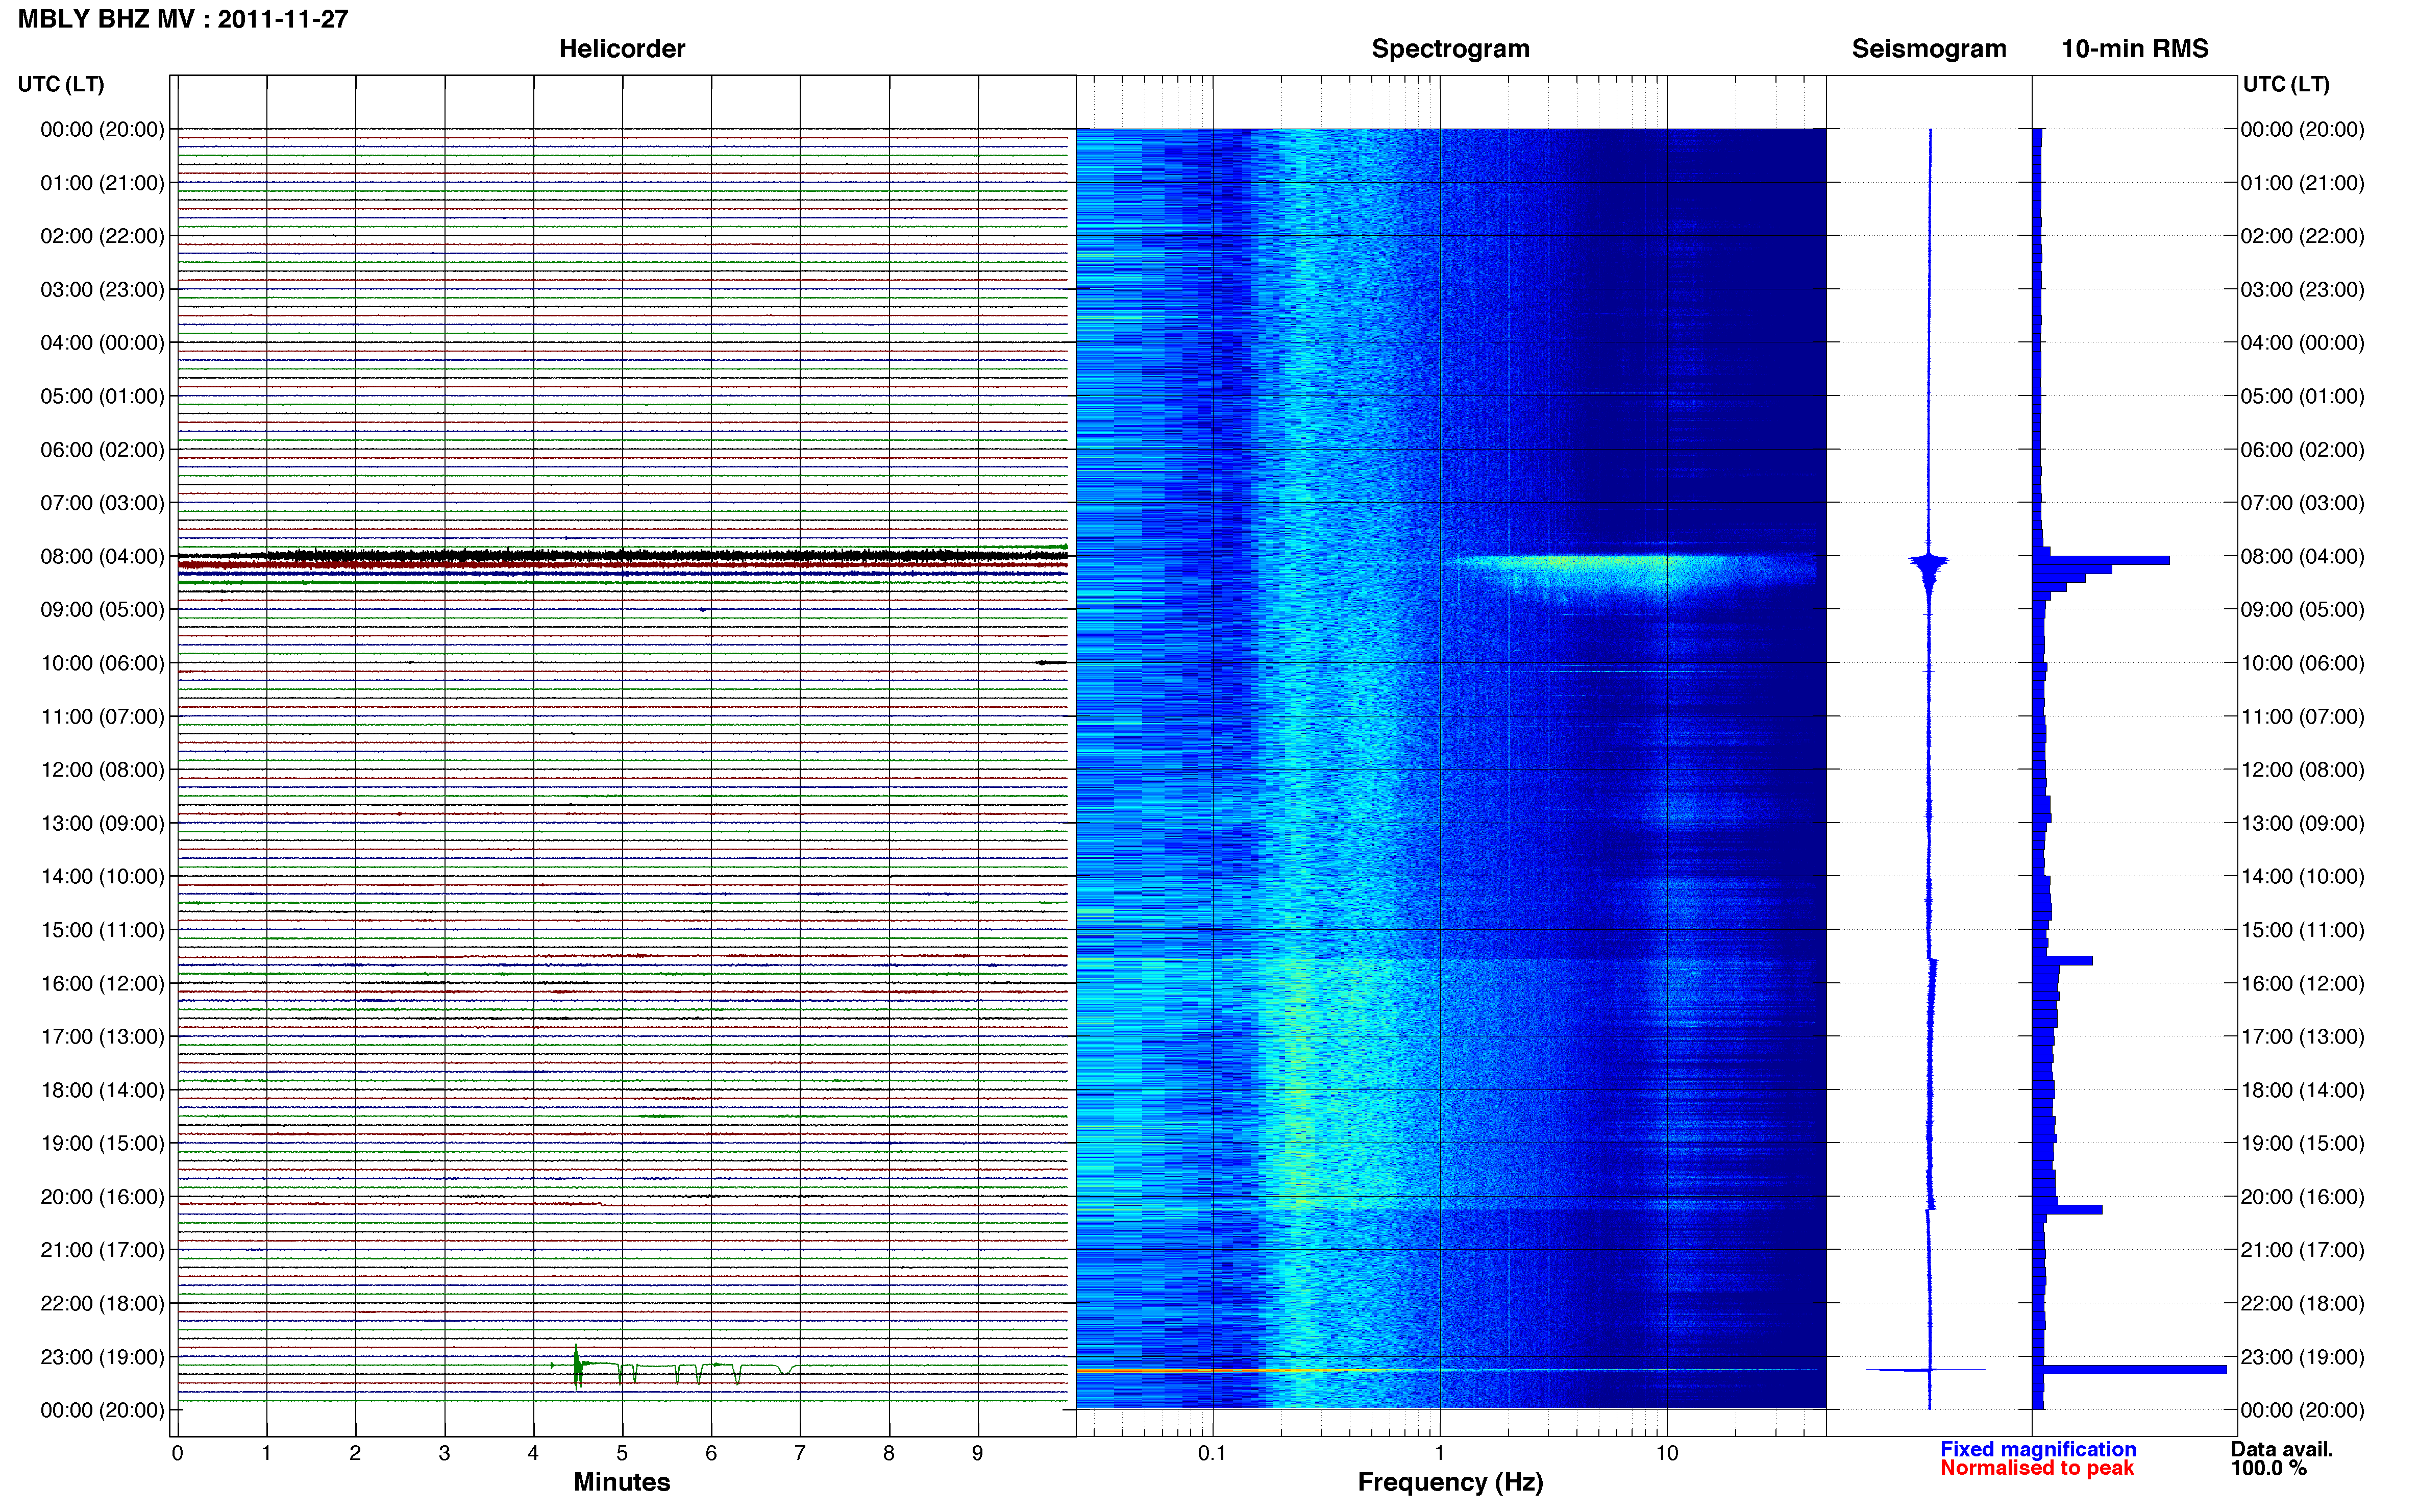
Task: Click helicorder minute tick label '9'
Action: pyautogui.click(x=978, y=1453)
